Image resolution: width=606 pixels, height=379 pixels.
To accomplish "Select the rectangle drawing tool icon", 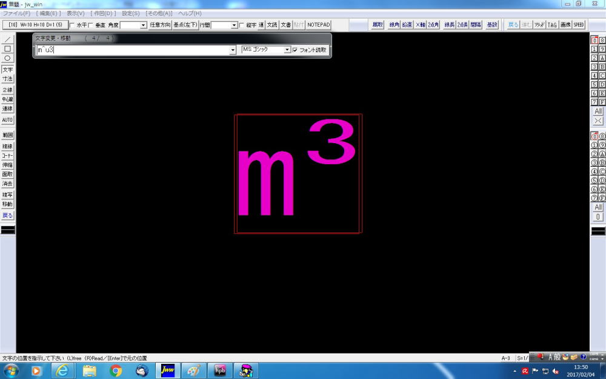I will 7,49.
